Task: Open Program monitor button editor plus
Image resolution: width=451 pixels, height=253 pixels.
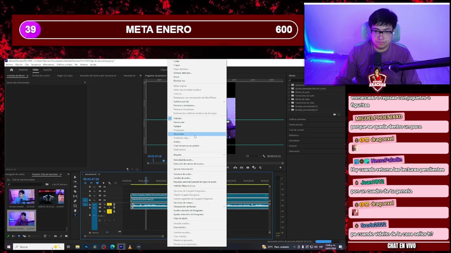Action: 280,168
